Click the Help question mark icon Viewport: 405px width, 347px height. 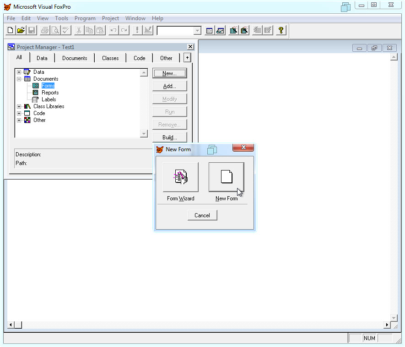pyautogui.click(x=281, y=31)
